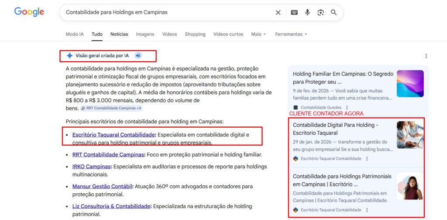
Task: Clear the search query with X icon
Action: point(278,13)
